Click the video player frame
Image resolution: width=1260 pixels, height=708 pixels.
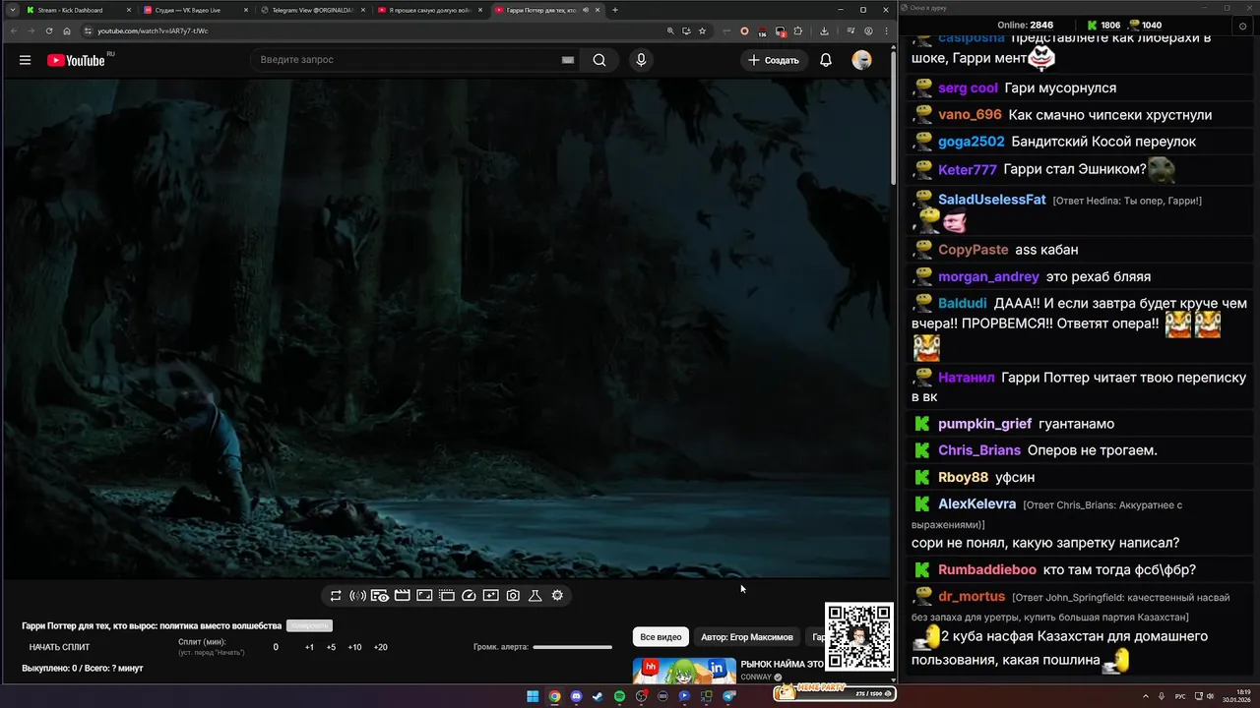pos(447,328)
